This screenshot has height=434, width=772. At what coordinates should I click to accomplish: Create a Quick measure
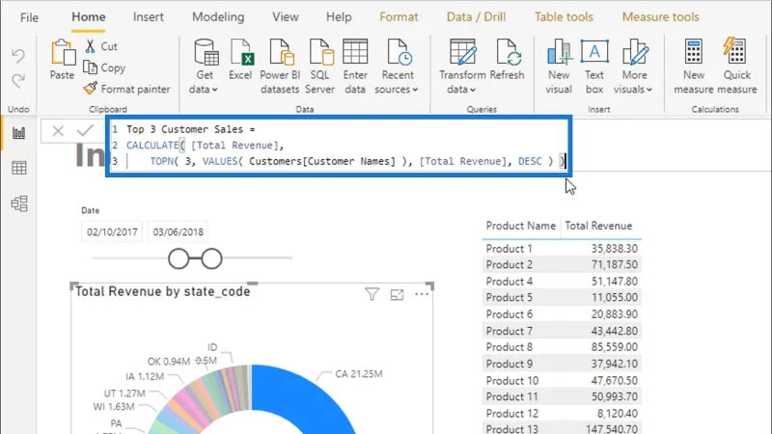pyautogui.click(x=736, y=67)
